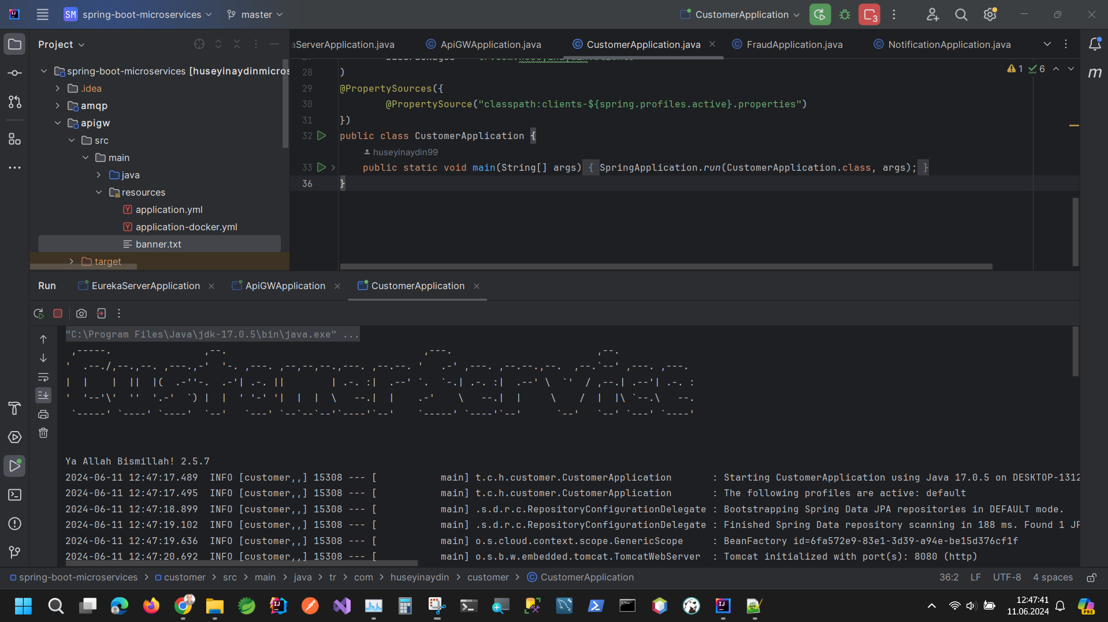
Task: Expand the amqp module
Action: (x=58, y=106)
